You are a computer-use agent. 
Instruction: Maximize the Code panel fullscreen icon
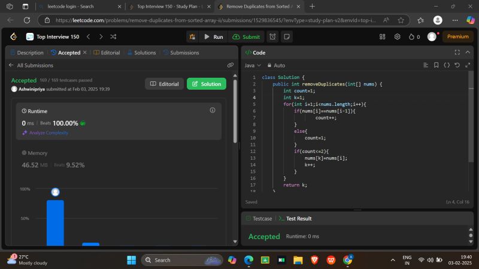[x=457, y=52]
